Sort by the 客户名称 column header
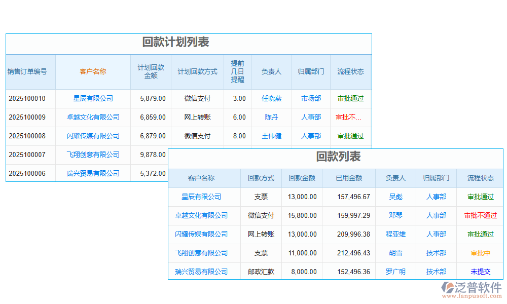 click(92, 71)
